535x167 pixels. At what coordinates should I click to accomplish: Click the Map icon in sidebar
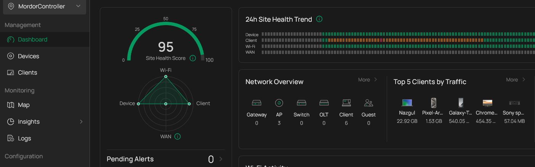11,105
